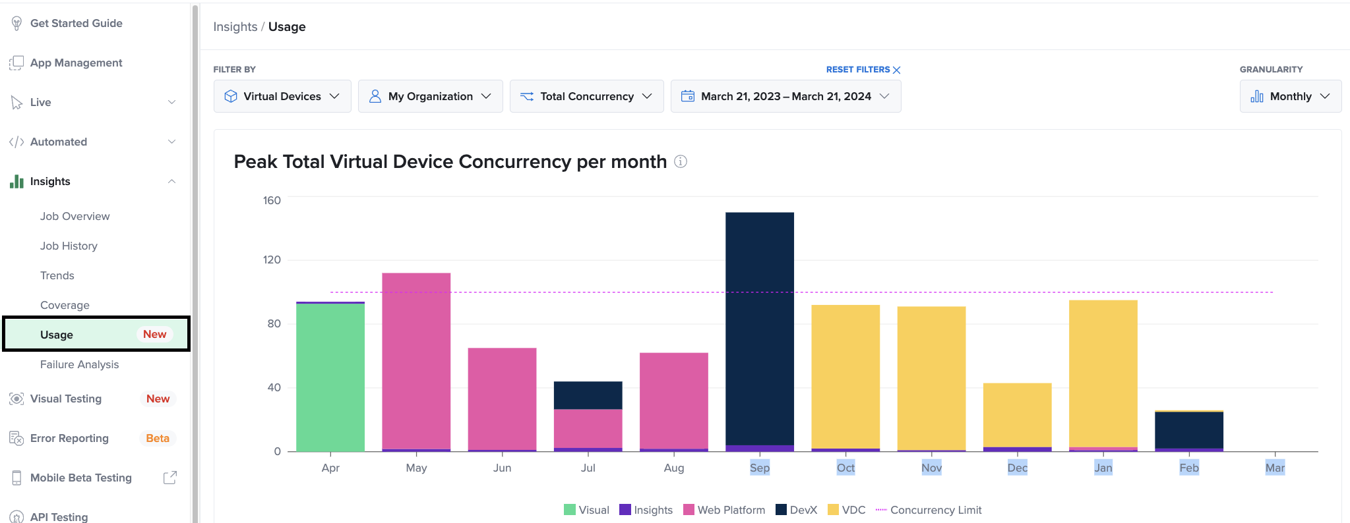1350x523 pixels.
Task: Open the Virtual Devices filter dropdown
Action: (x=282, y=96)
